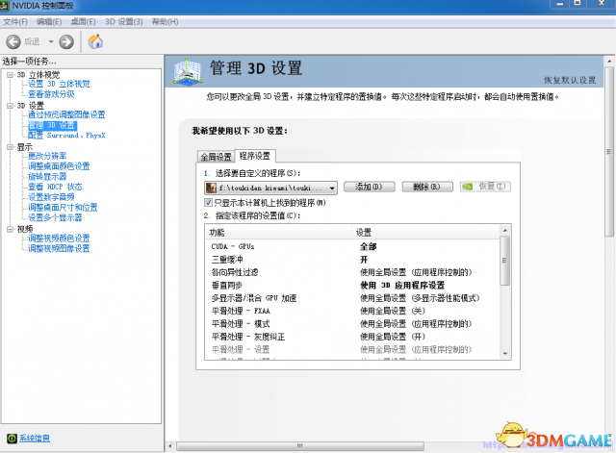Click the Back arrow icon
Image resolution: width=616 pixels, height=453 pixels.
pyautogui.click(x=13, y=41)
